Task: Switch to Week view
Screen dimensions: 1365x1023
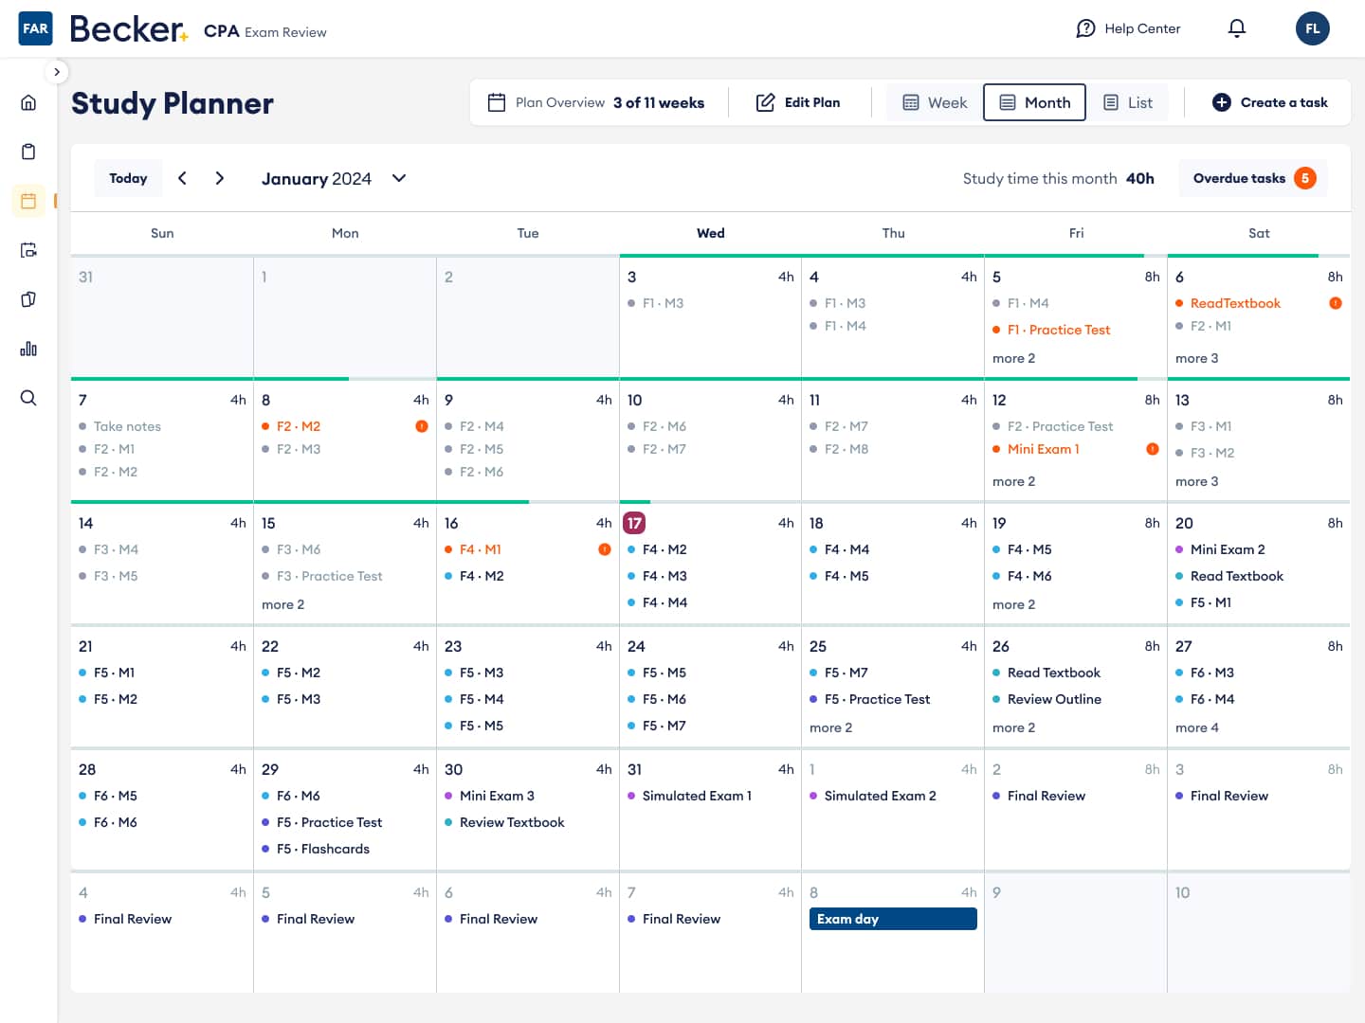Action: click(935, 102)
